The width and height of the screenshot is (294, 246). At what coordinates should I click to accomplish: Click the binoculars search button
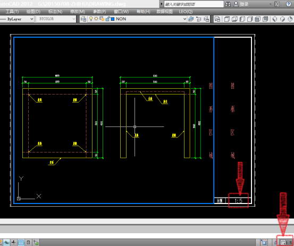click(228, 4)
